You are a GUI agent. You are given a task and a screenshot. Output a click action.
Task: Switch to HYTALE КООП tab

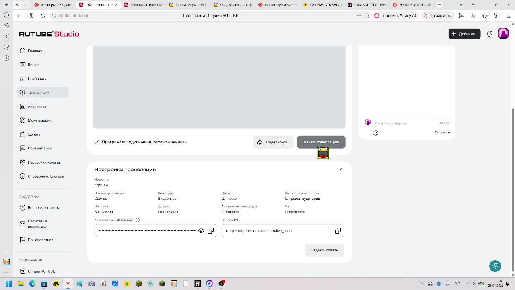coord(412,5)
